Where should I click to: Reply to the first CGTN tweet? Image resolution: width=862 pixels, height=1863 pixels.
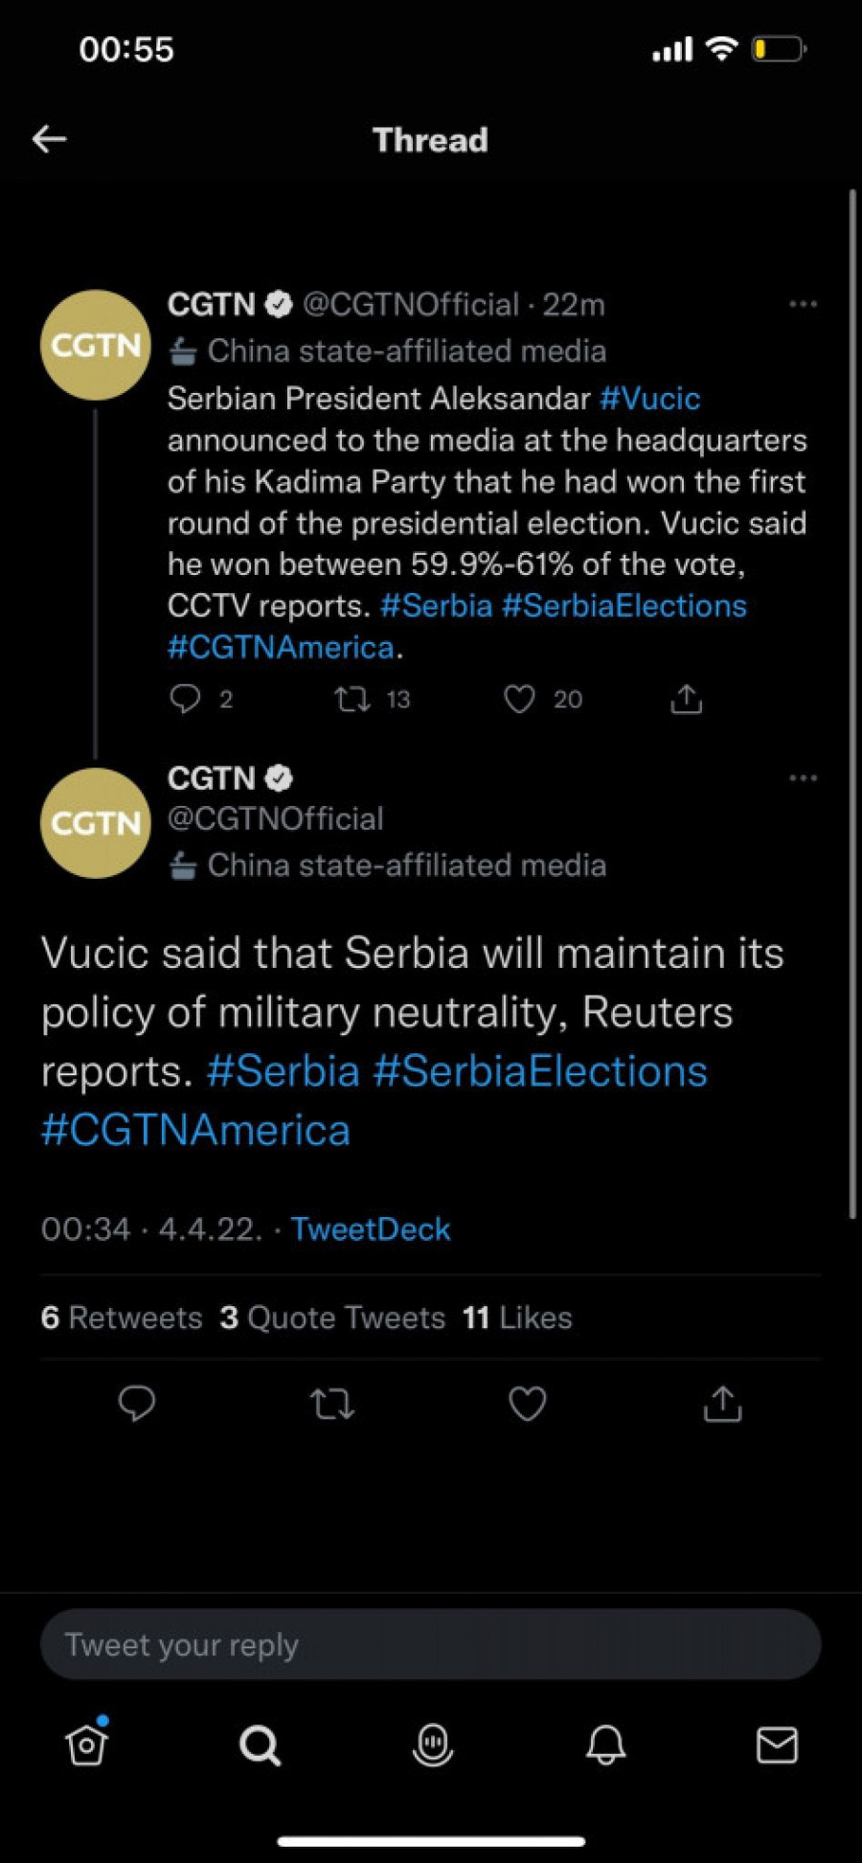[x=185, y=699]
